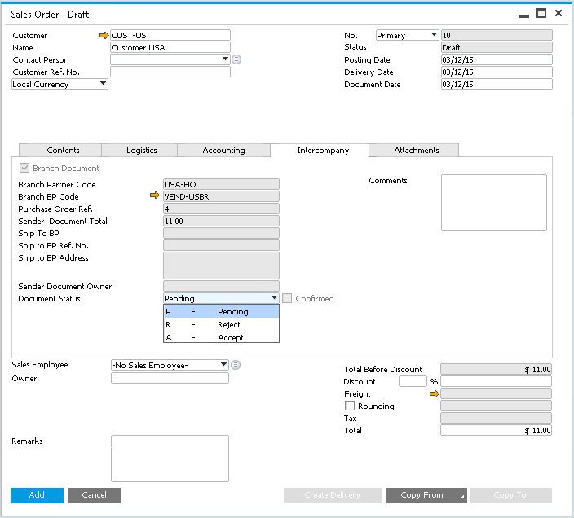Viewport: 574px width, 518px height.
Task: Open the Copy From button menu
Action: pos(426,495)
